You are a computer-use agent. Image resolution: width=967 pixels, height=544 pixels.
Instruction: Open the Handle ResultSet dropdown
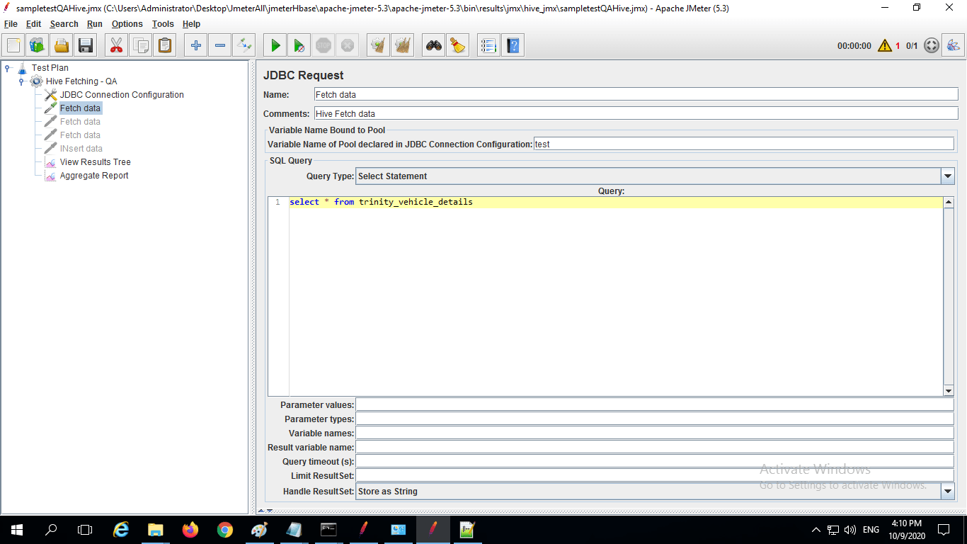pyautogui.click(x=948, y=491)
